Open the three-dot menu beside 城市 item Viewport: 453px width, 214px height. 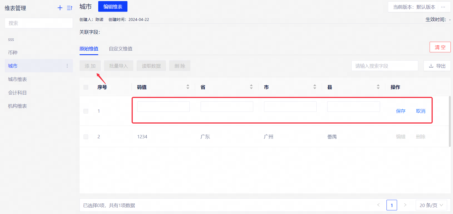click(67, 66)
